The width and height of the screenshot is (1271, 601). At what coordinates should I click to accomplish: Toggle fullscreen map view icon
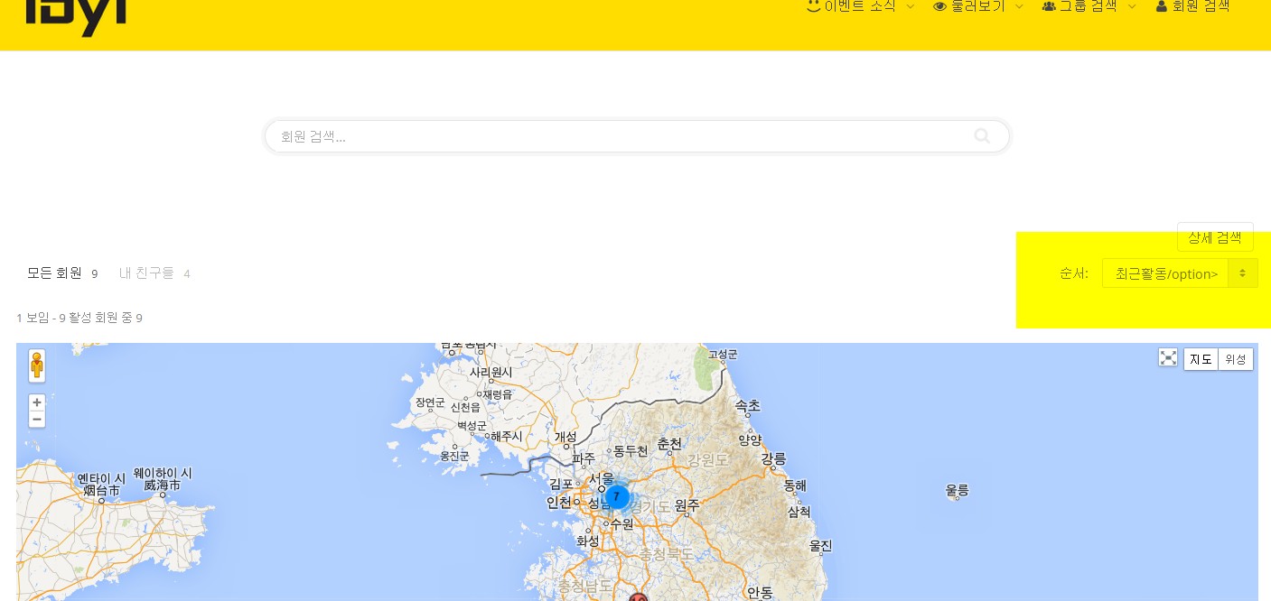pyautogui.click(x=1168, y=358)
